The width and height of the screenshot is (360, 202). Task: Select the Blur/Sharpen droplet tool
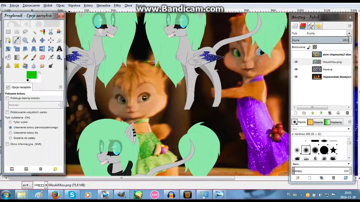pyautogui.click(x=34, y=66)
